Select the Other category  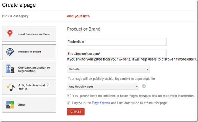[29, 105]
